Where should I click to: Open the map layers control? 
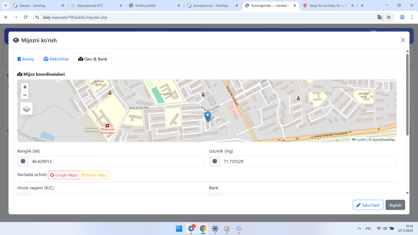point(26,109)
